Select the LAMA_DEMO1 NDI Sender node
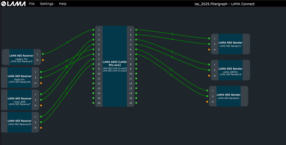 [x=230, y=70]
